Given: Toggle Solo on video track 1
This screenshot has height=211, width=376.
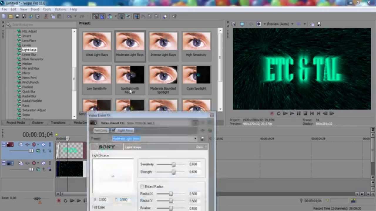Looking at the screenshot, I should pos(50,144).
